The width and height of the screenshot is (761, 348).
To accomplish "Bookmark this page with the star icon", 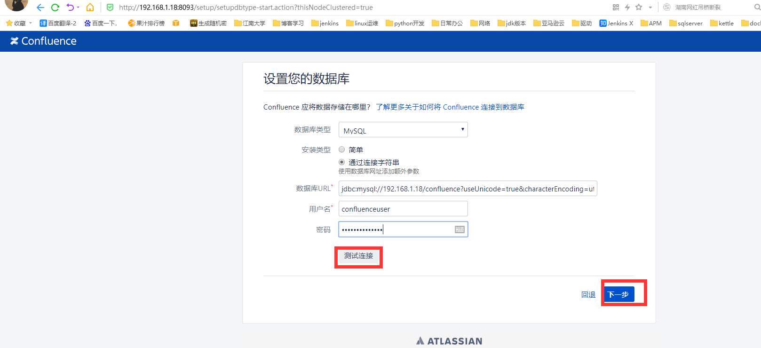I will tap(639, 8).
